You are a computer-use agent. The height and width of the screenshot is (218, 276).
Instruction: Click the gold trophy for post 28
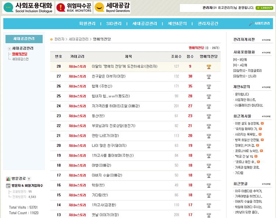(209, 67)
